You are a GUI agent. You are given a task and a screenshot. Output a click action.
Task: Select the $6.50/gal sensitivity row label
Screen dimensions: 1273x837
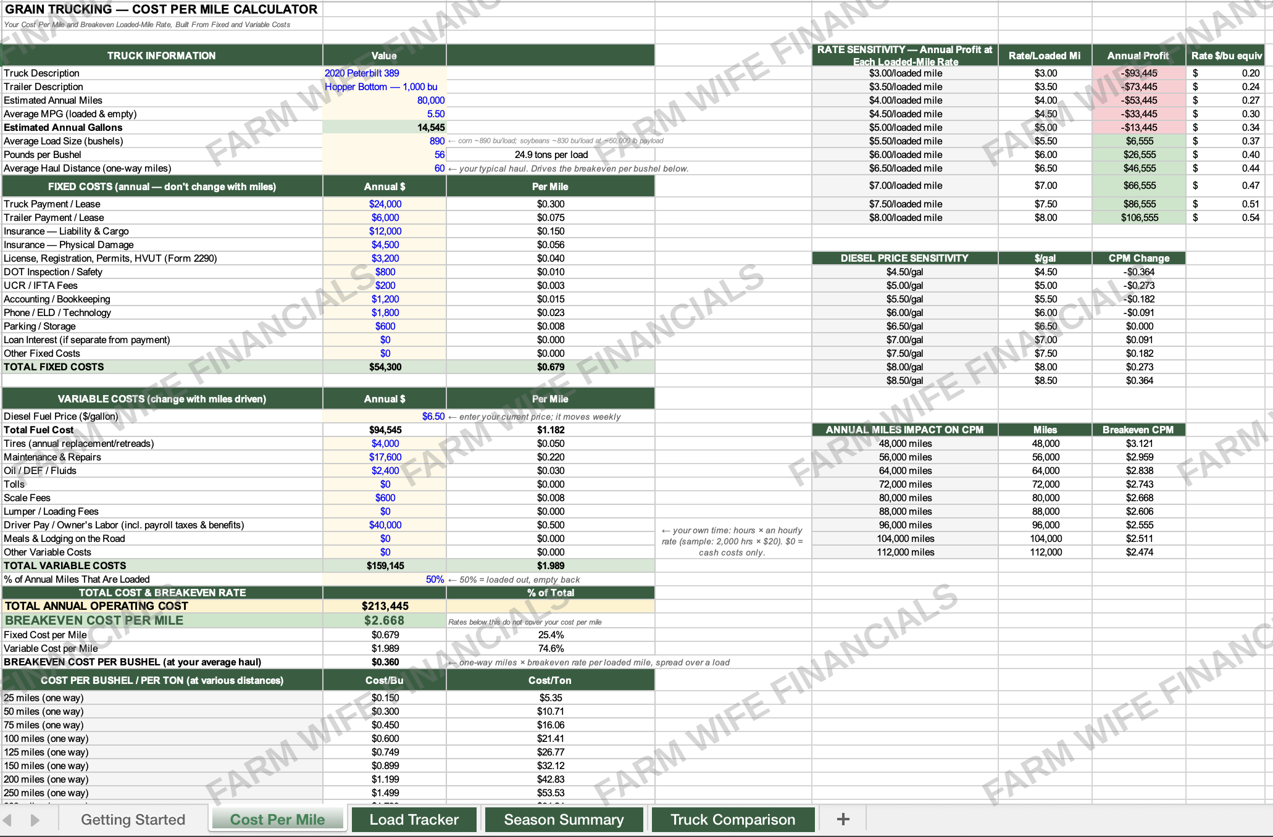tap(905, 326)
